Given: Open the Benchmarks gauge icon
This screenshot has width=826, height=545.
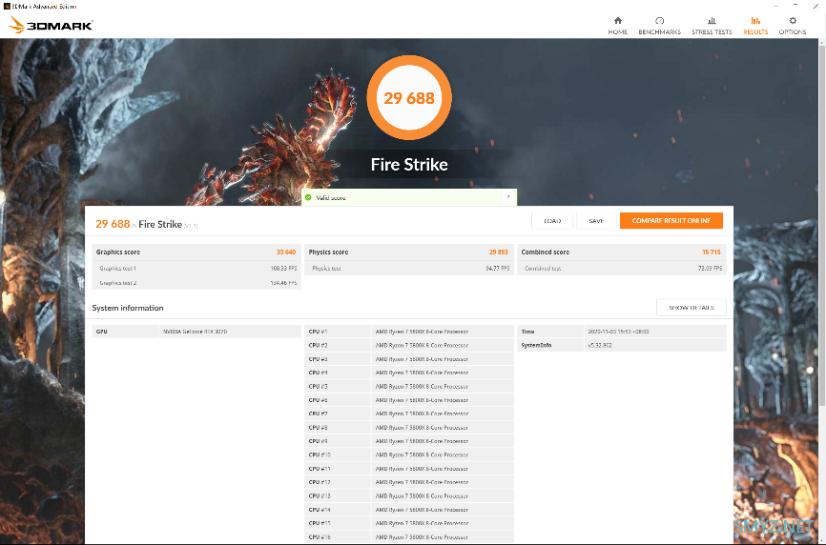Looking at the screenshot, I should click(659, 21).
